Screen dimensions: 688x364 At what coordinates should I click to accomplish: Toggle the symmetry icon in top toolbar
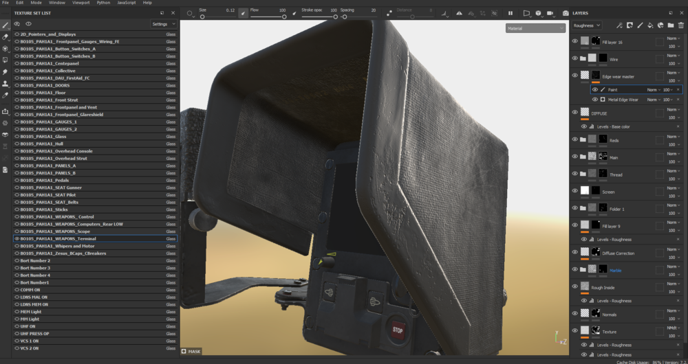[459, 14]
